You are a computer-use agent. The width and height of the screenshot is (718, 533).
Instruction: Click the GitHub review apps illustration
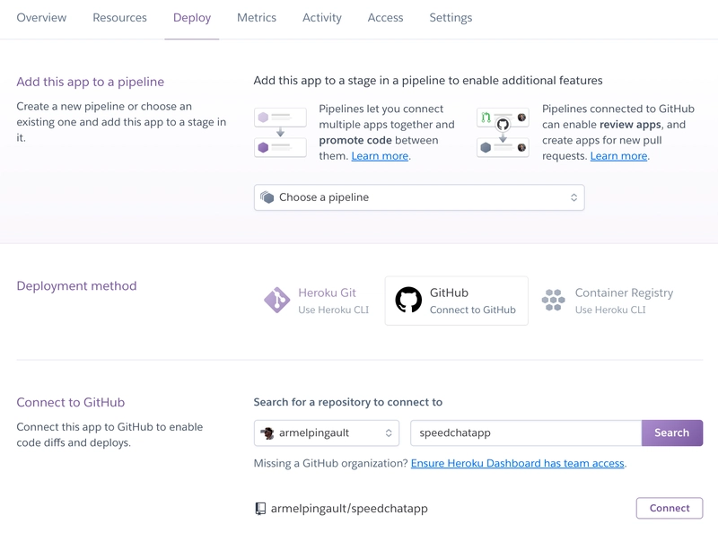(503, 133)
